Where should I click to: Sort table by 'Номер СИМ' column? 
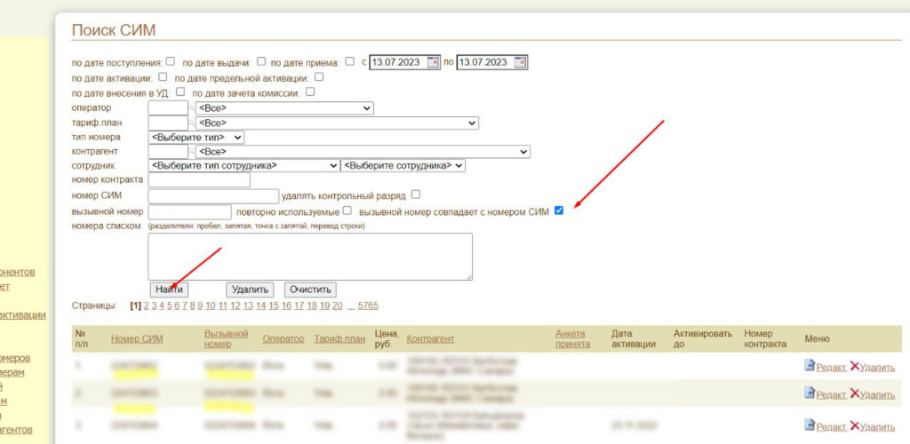137,339
